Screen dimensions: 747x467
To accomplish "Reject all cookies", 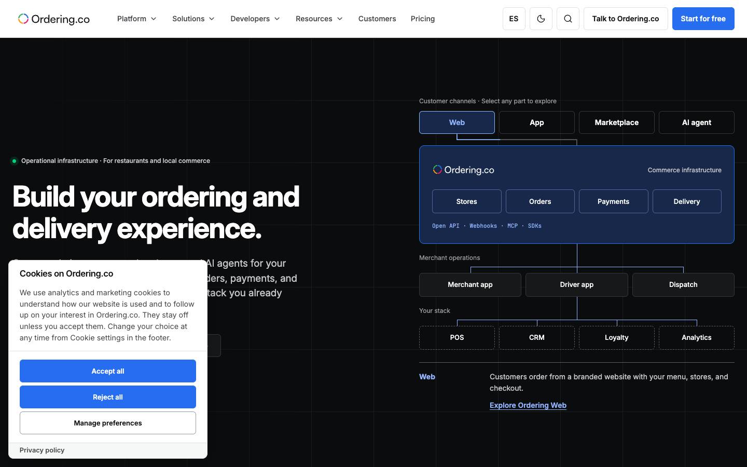I will coord(108,397).
